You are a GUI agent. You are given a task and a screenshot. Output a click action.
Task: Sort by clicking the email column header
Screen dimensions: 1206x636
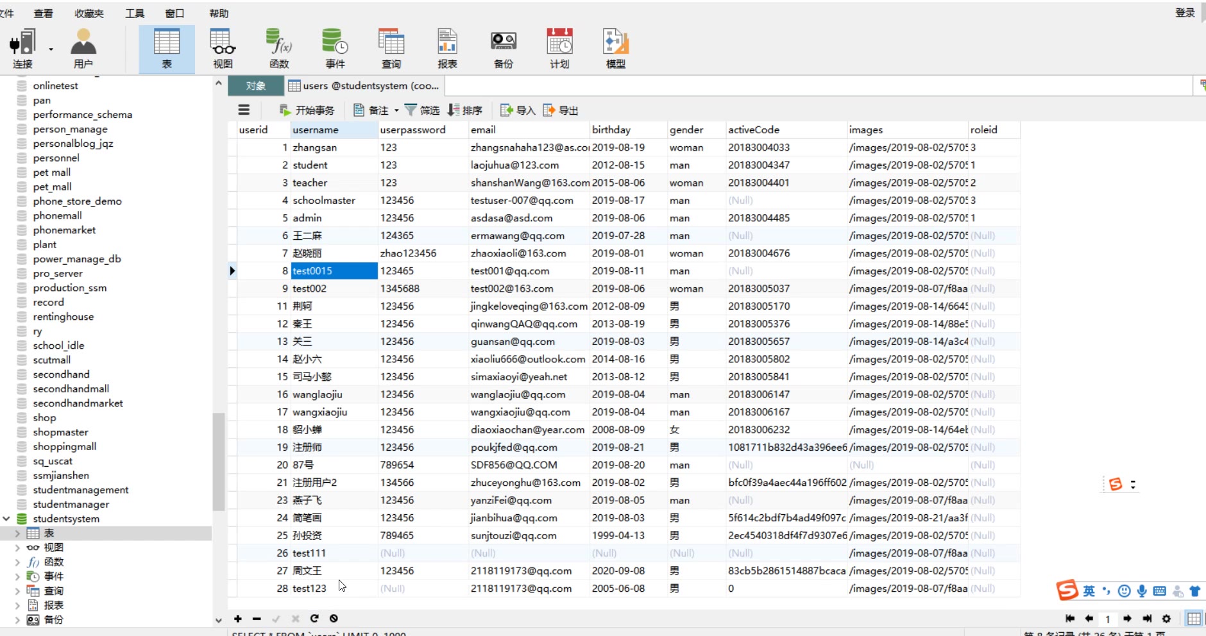coord(483,130)
